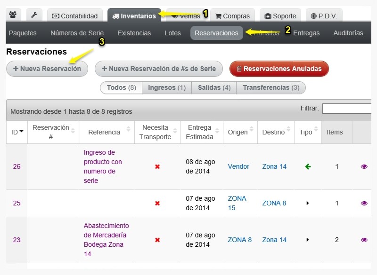The height and width of the screenshot is (275, 377).
Task: Open 'Ingreso de producto con numero de serie' reference
Action: tap(103, 166)
